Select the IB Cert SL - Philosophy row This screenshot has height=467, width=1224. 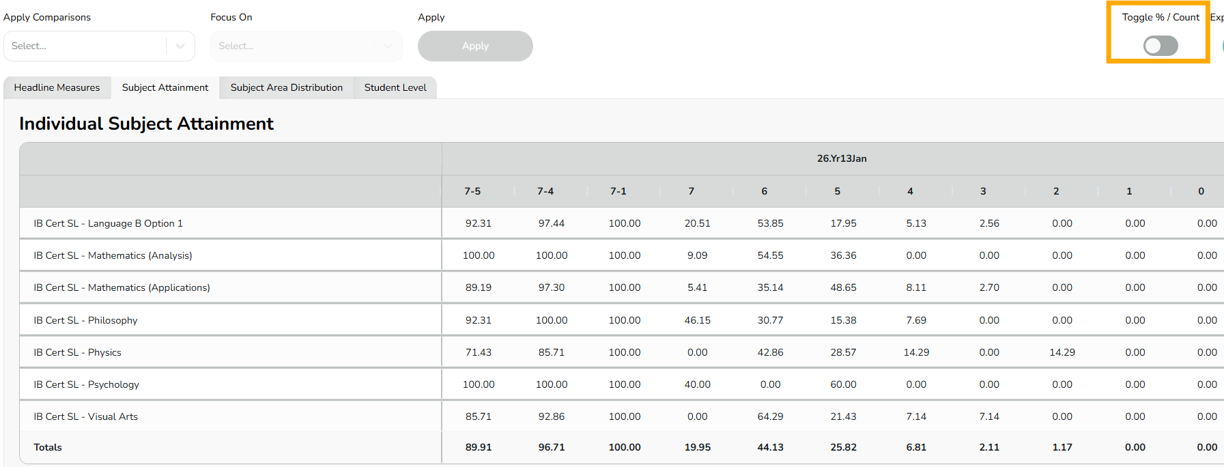tap(85, 320)
